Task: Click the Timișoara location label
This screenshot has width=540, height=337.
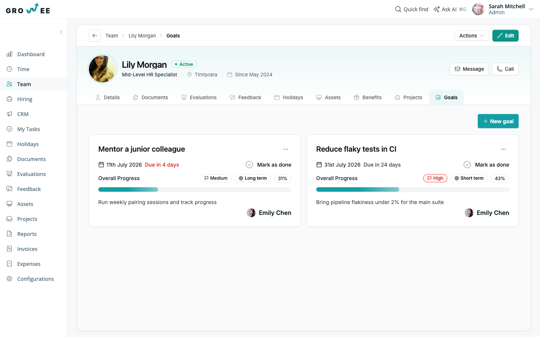Action: 206,75
